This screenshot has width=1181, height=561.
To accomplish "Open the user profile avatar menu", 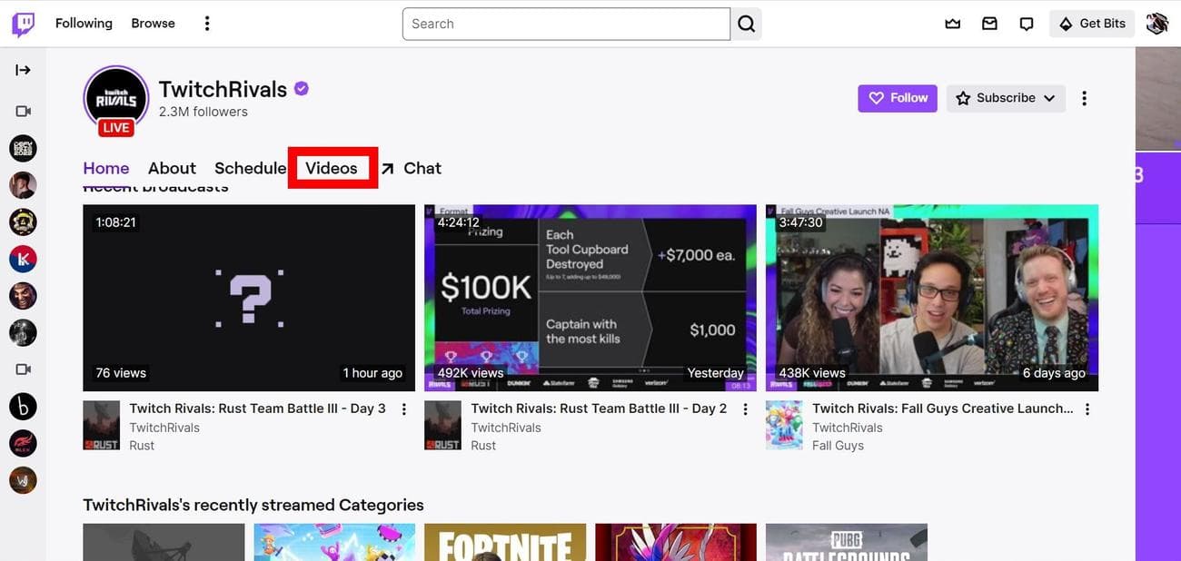I will click(1156, 24).
